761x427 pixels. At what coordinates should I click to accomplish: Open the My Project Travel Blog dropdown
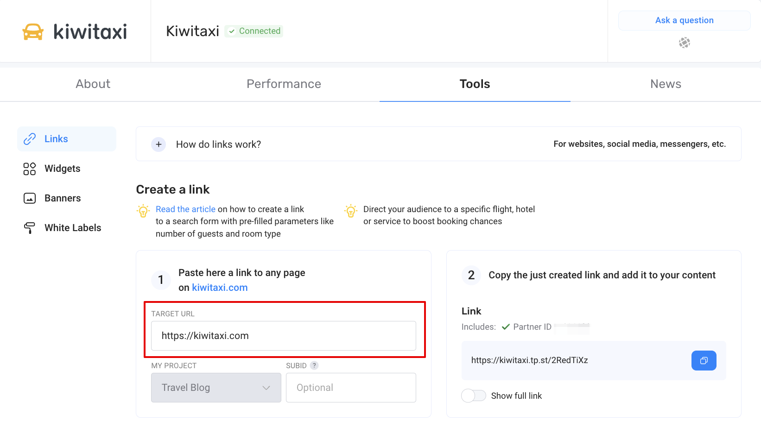pyautogui.click(x=216, y=388)
